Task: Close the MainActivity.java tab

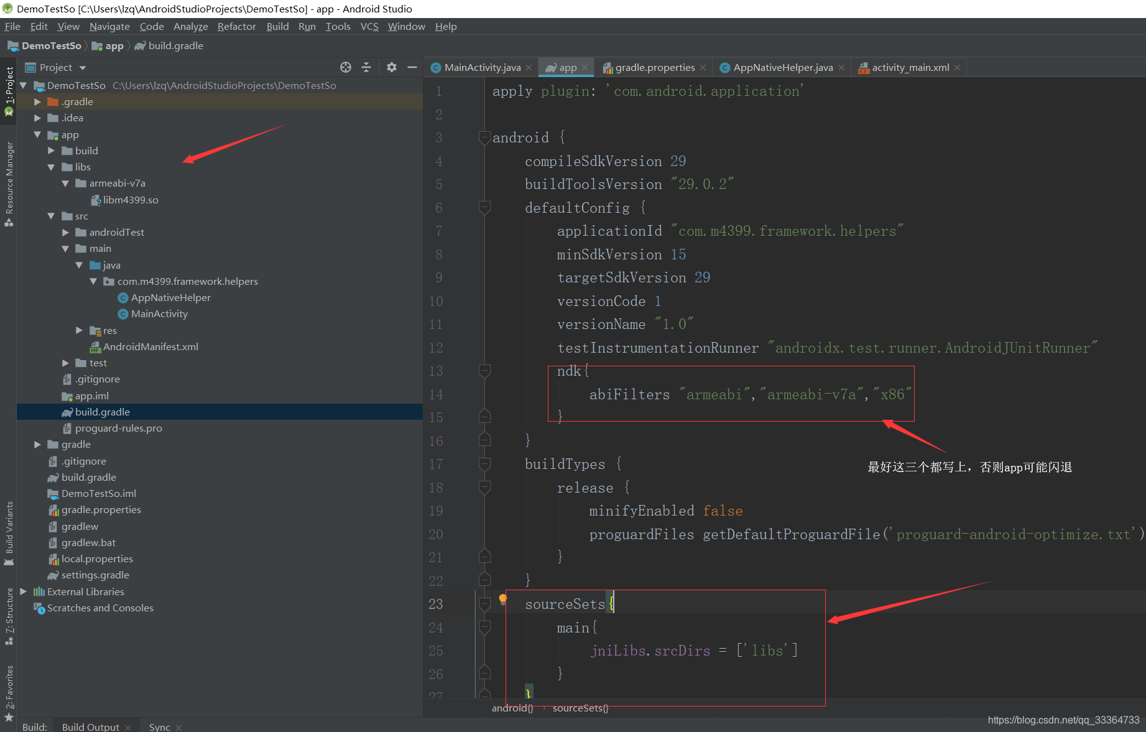Action: click(x=529, y=68)
